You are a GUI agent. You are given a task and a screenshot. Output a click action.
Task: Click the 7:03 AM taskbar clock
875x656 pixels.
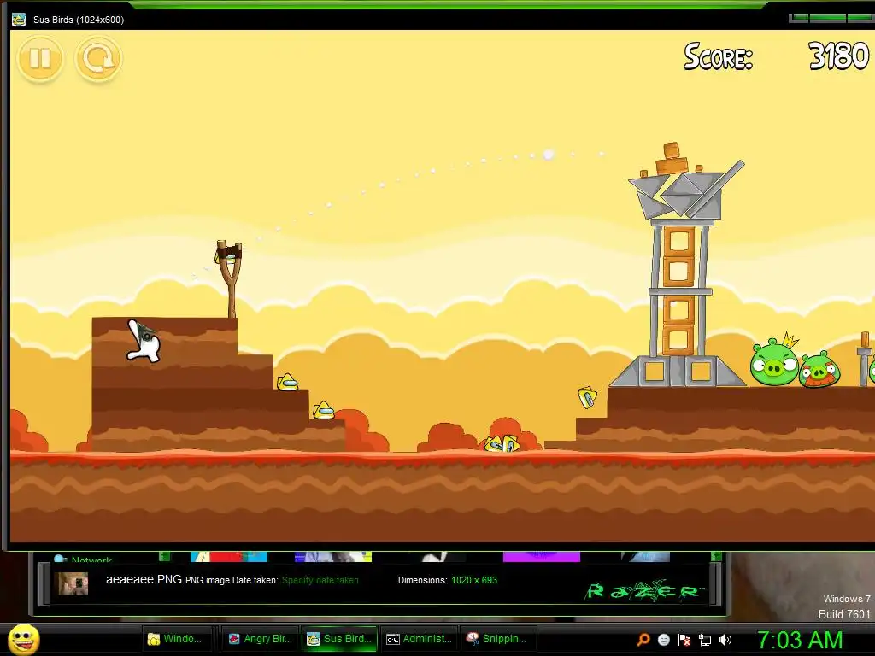800,640
